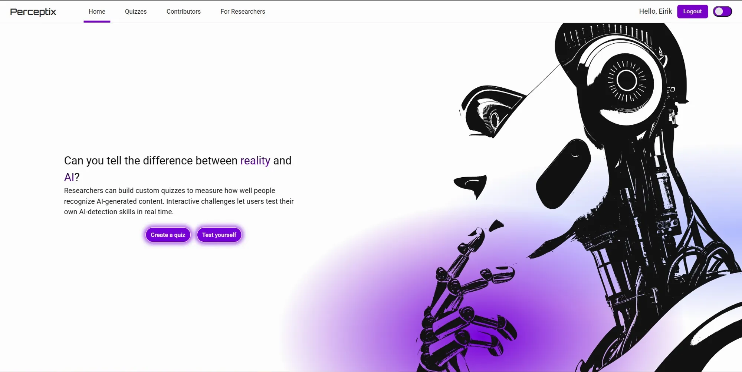
Task: Click the Test yourself button
Action: click(219, 235)
